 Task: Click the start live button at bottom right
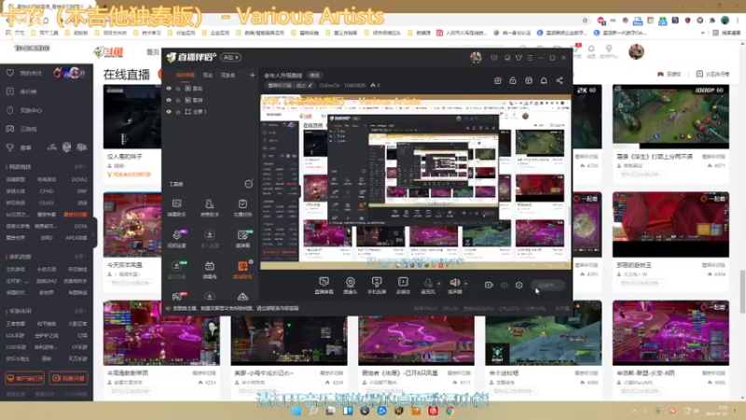coord(547,286)
